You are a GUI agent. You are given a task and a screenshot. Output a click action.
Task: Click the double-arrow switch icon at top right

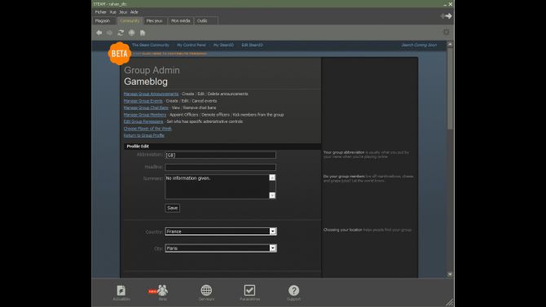tap(446, 16)
